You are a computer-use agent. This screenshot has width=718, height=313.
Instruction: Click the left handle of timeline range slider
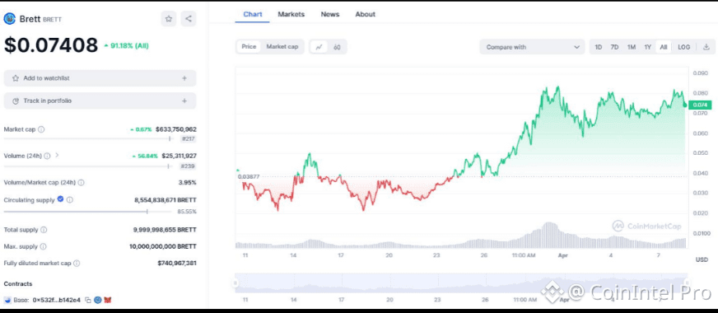click(235, 283)
